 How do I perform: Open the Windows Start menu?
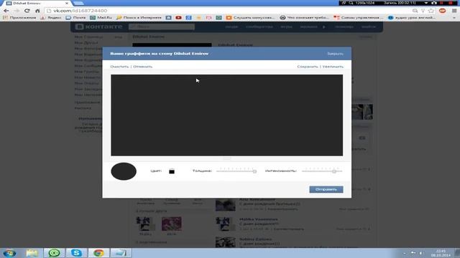(x=9, y=253)
